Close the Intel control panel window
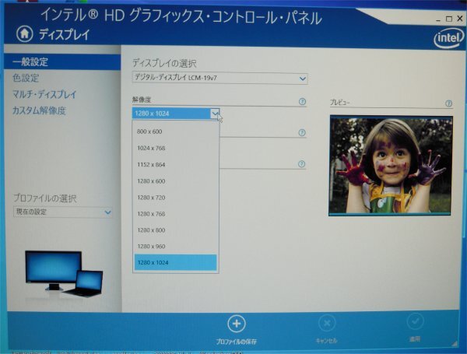Image resolution: width=467 pixels, height=354 pixels. click(x=460, y=19)
